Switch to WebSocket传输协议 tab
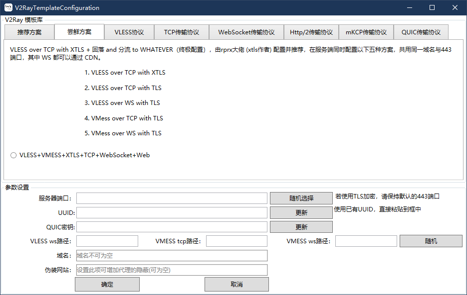Viewport: 467px width, 295px height. pos(246,32)
